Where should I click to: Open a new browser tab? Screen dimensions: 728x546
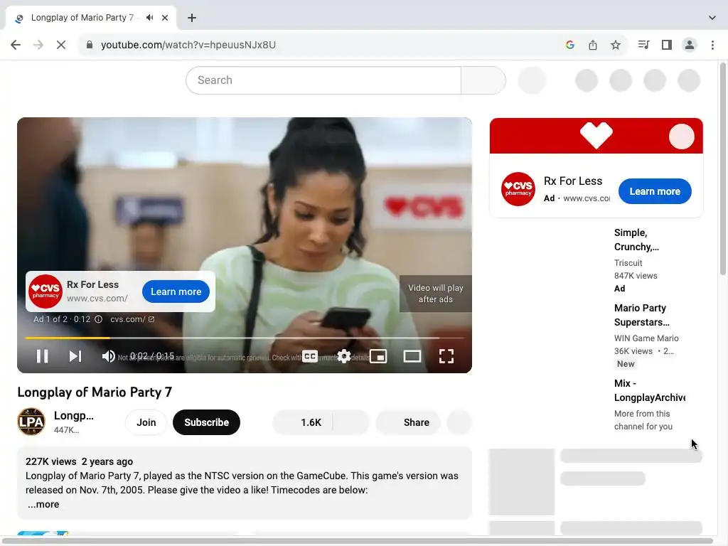pos(192,18)
